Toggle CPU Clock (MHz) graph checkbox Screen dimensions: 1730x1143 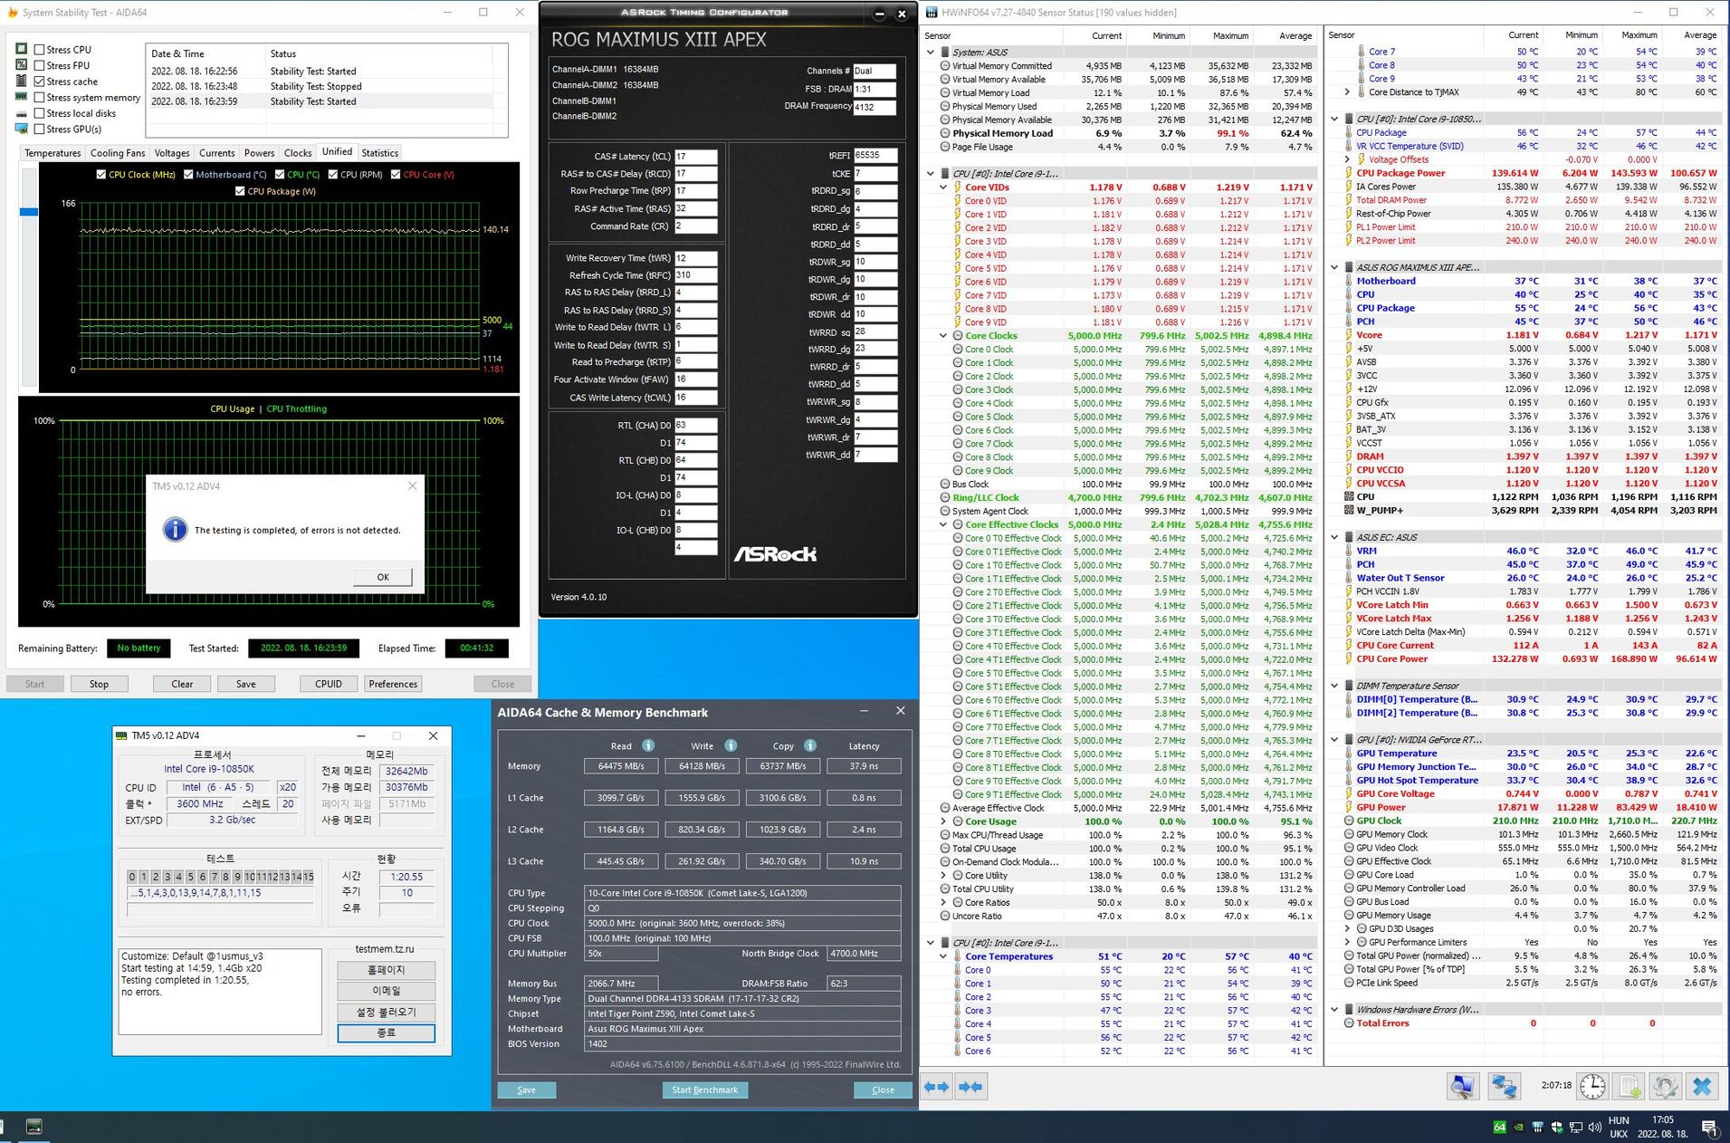(100, 175)
